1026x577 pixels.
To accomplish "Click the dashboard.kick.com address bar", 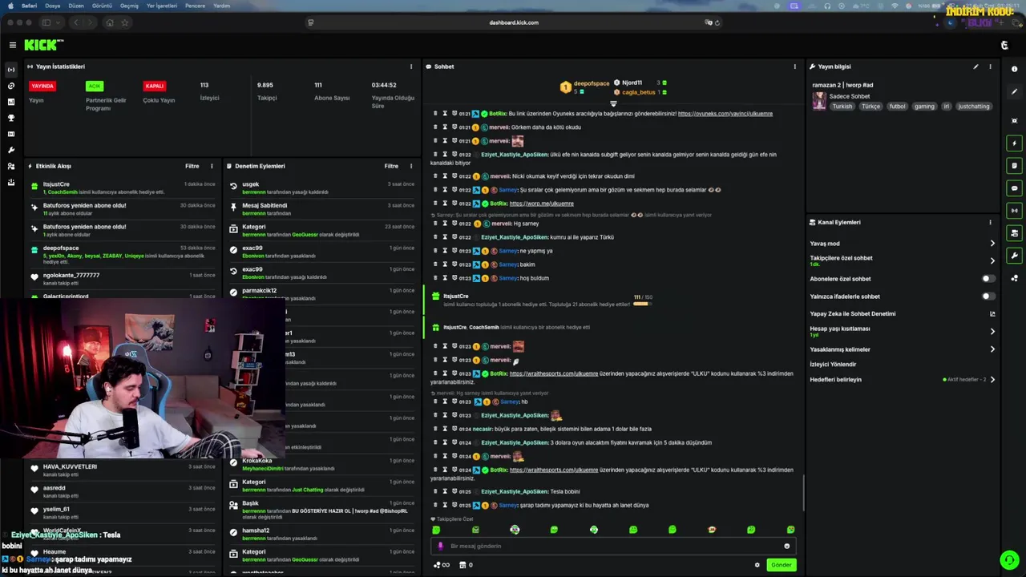I will (513, 22).
